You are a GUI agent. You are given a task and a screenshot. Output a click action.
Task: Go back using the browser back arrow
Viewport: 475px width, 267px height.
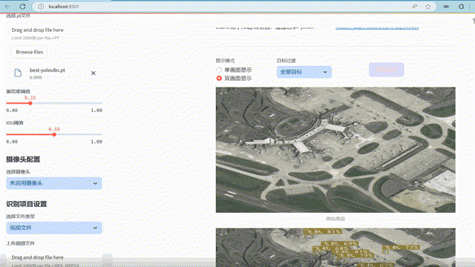point(7,7)
